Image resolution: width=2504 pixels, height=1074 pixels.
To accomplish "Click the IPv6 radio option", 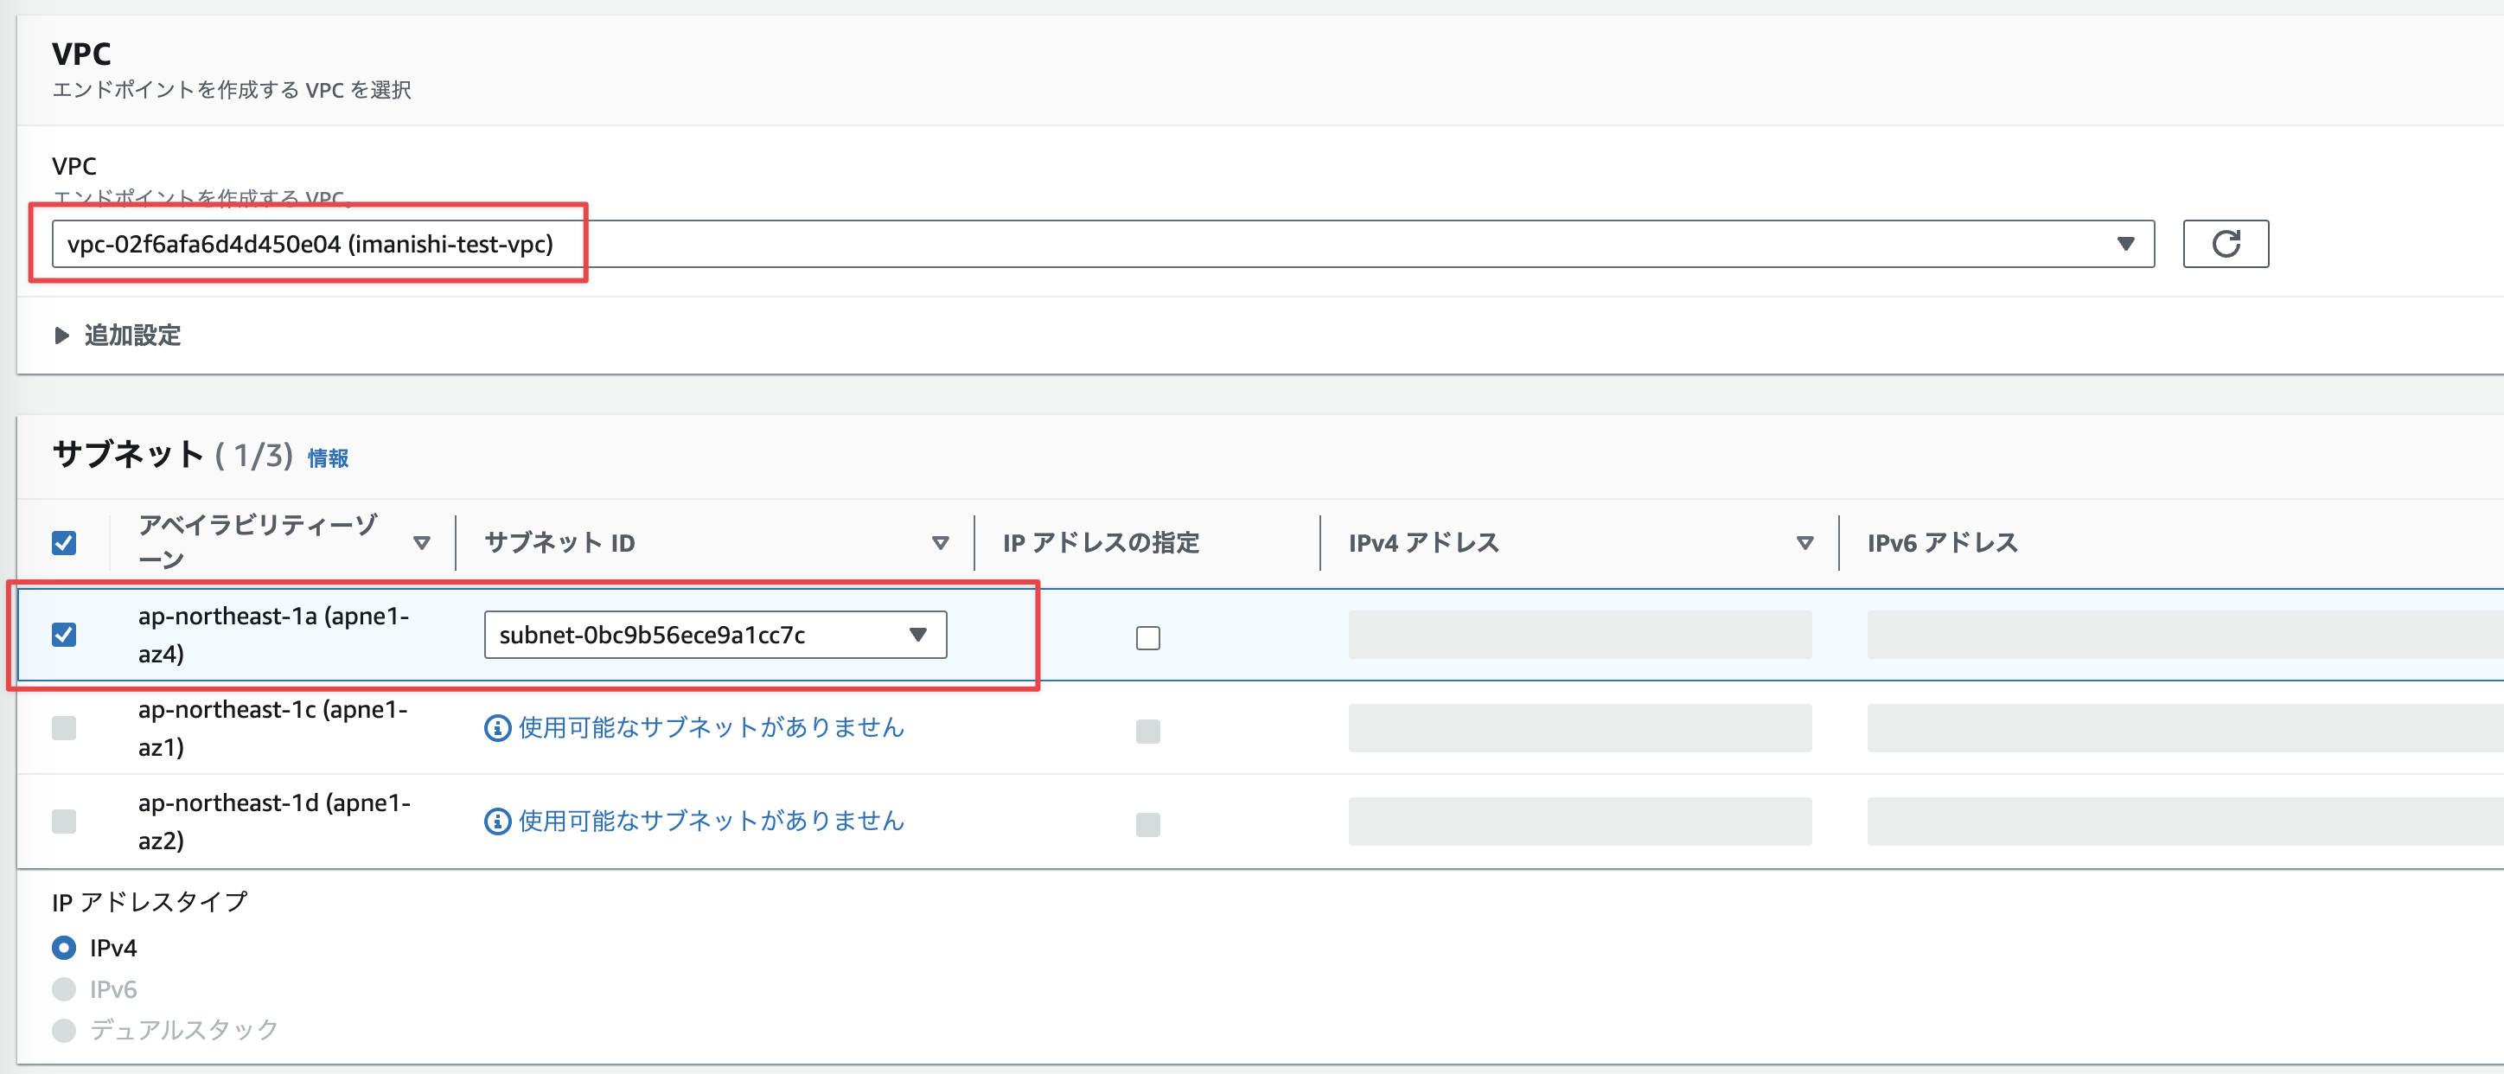I will pyautogui.click(x=64, y=989).
